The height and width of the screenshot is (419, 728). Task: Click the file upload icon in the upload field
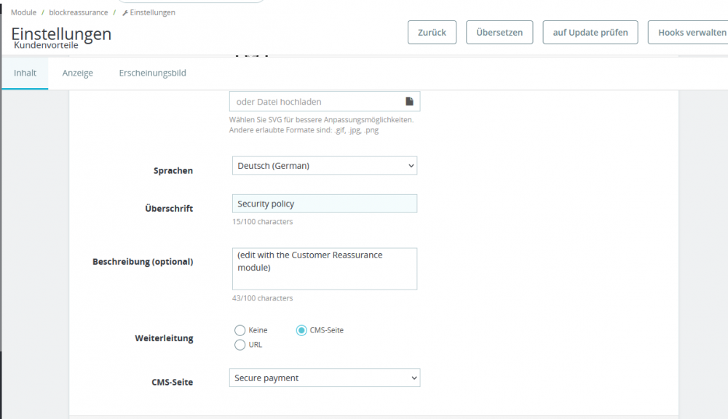coord(410,100)
